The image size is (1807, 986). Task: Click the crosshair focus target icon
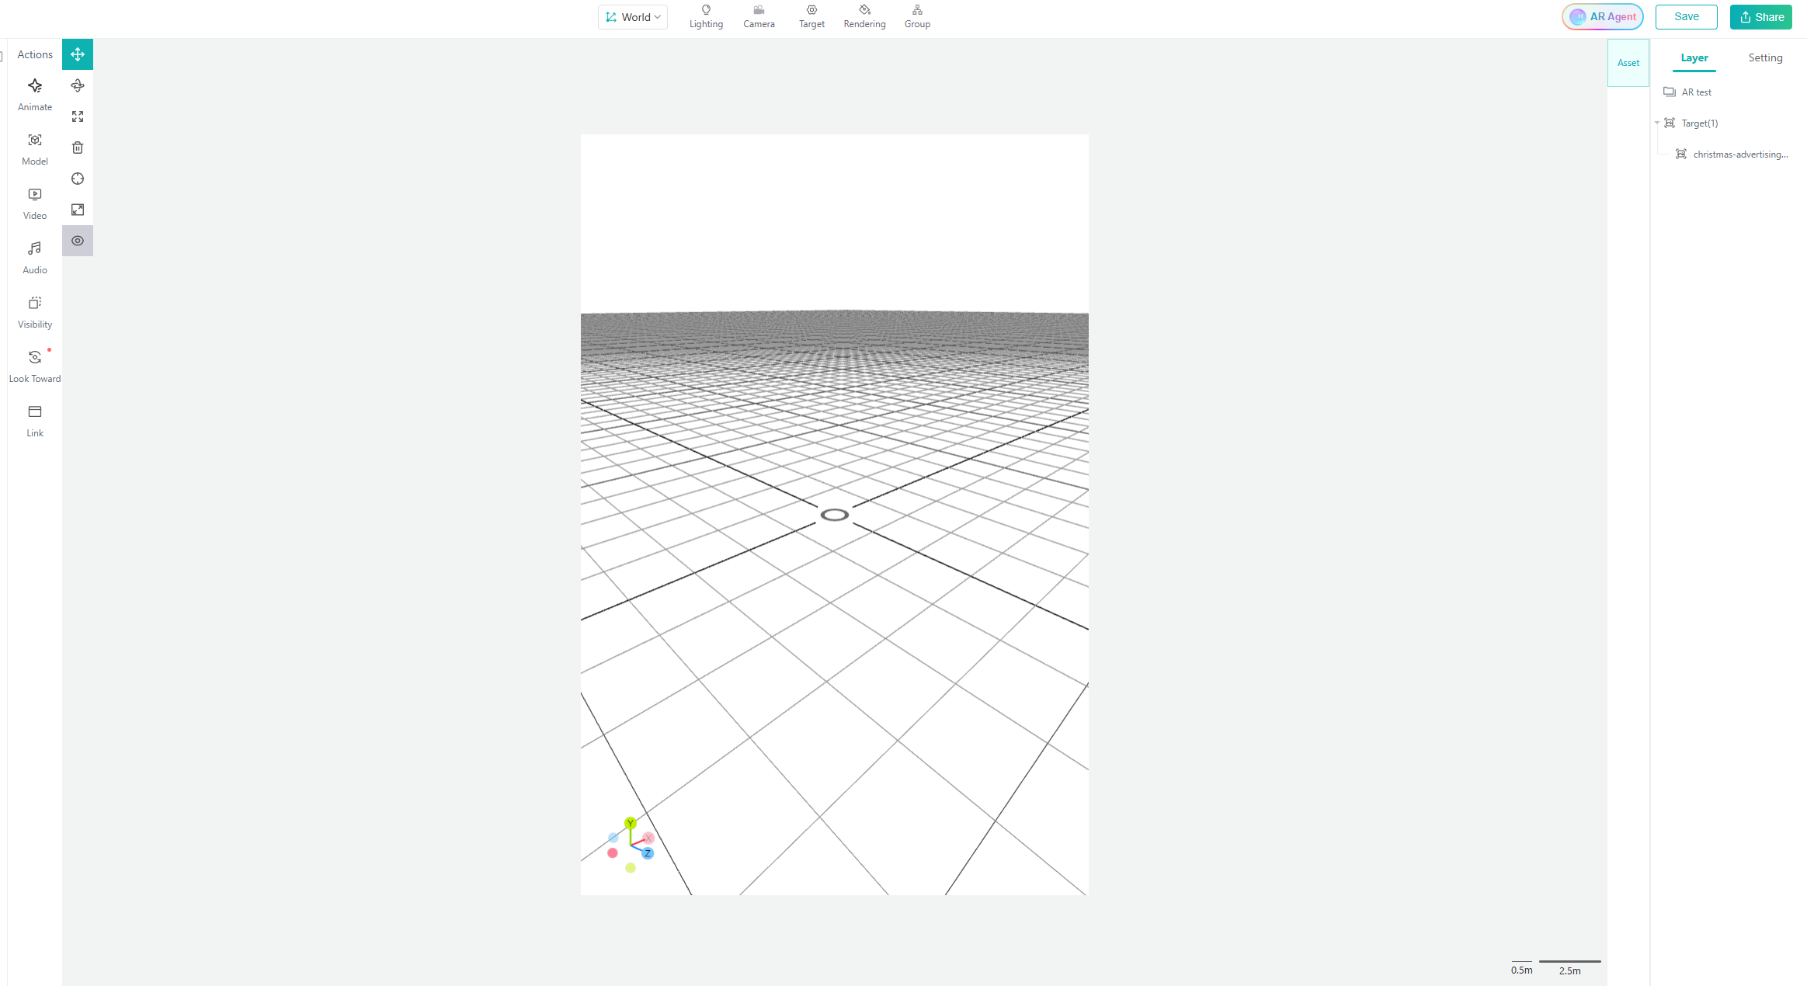click(78, 179)
